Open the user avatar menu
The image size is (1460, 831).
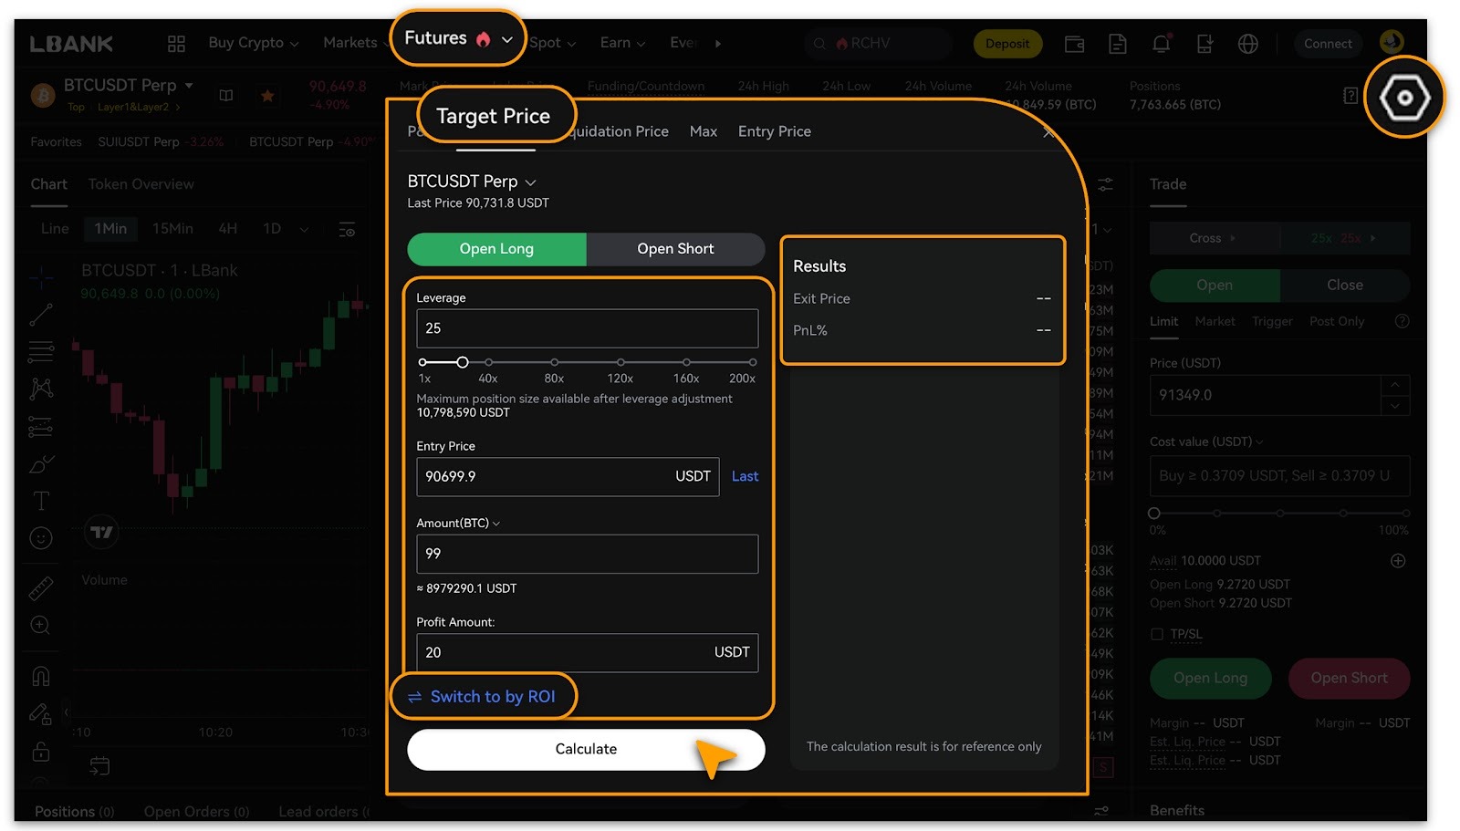click(x=1392, y=41)
